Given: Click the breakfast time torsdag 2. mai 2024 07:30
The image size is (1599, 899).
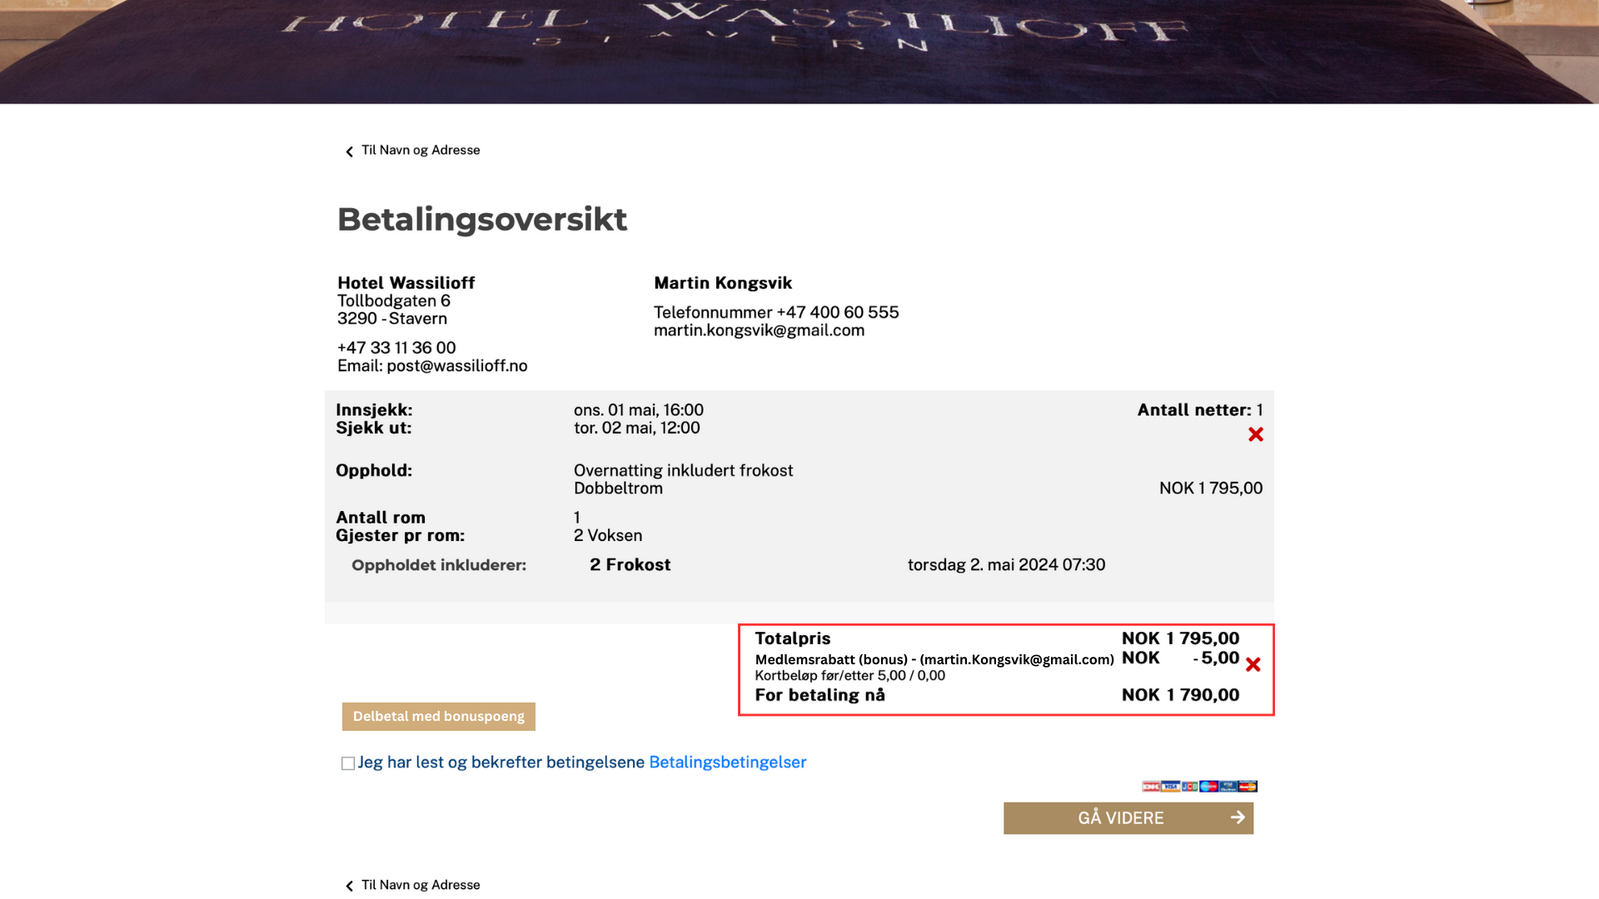Looking at the screenshot, I should (1007, 565).
